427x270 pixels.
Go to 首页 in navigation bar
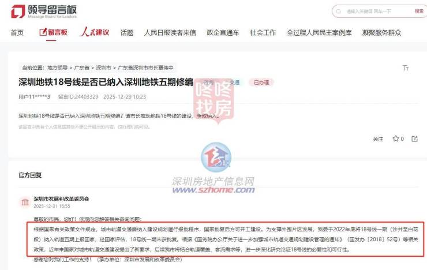point(17,33)
